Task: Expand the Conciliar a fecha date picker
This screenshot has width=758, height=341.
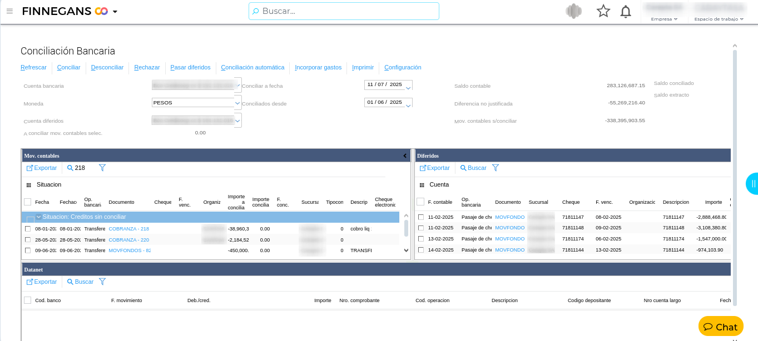Action: [x=408, y=88]
